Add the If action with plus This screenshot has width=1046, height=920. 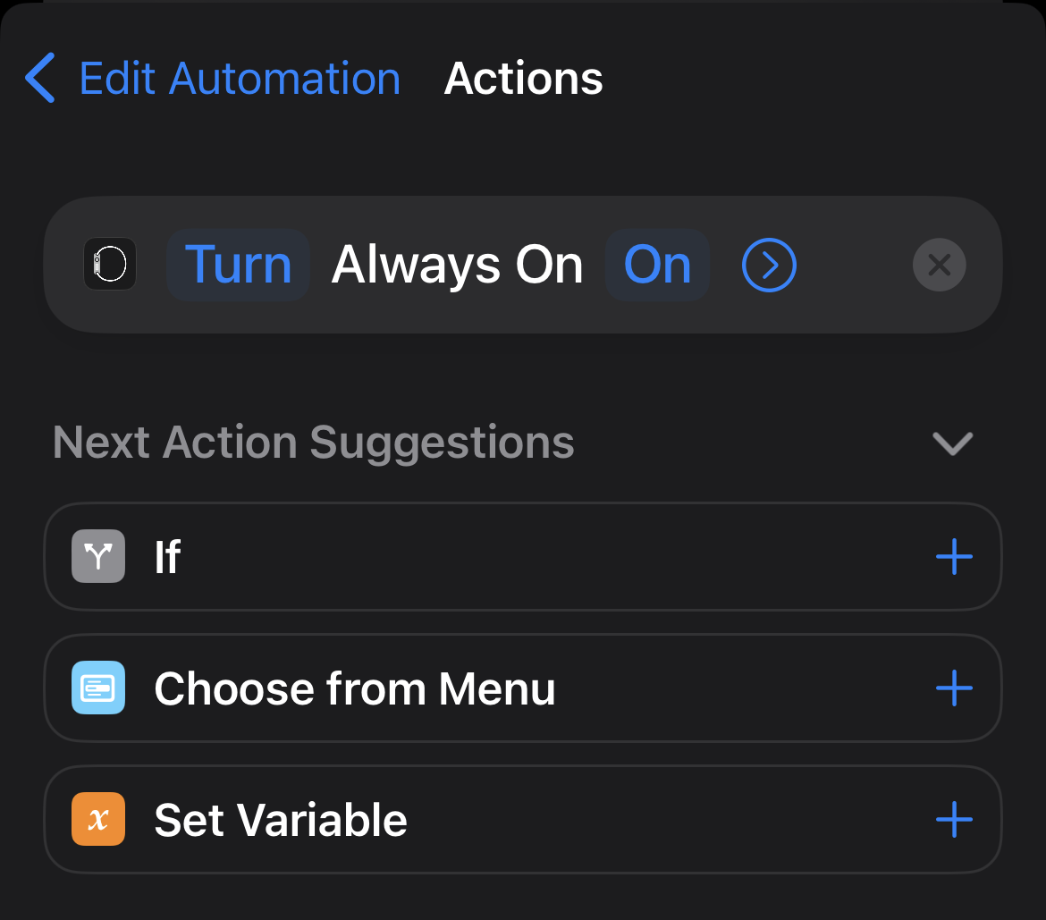pos(954,556)
